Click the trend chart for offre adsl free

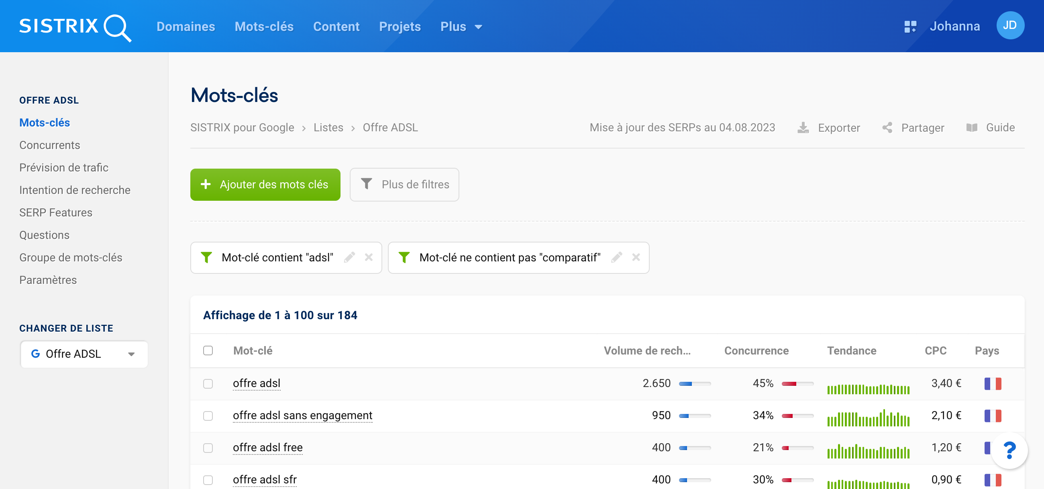pos(868,451)
